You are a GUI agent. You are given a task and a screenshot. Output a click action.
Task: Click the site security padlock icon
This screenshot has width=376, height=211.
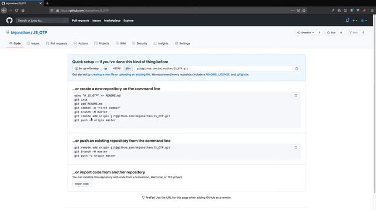(58, 11)
